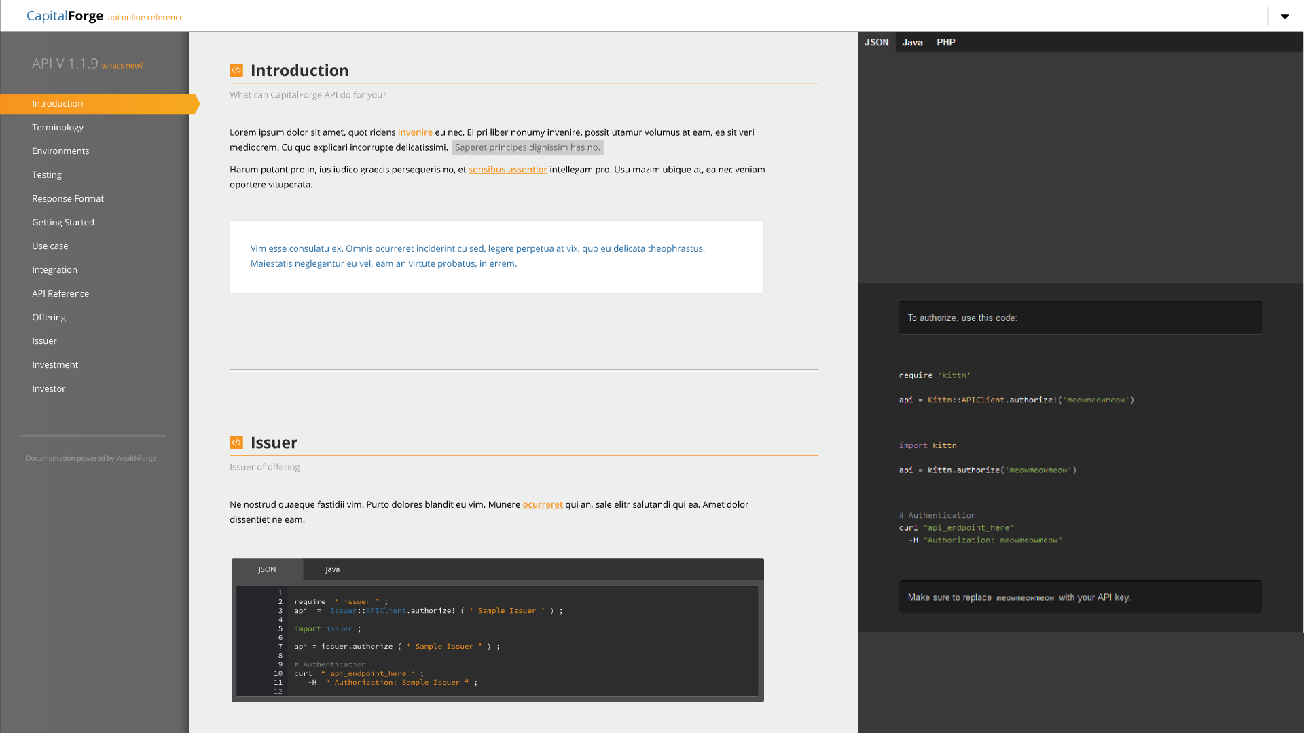The image size is (1304, 733).
Task: Select the PHP tab in right panel
Action: (945, 42)
